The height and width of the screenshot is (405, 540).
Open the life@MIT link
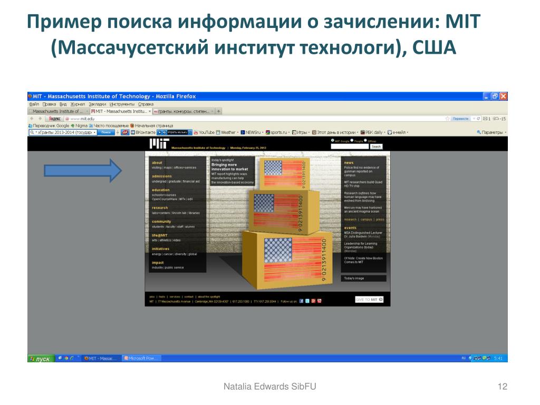coord(159,235)
